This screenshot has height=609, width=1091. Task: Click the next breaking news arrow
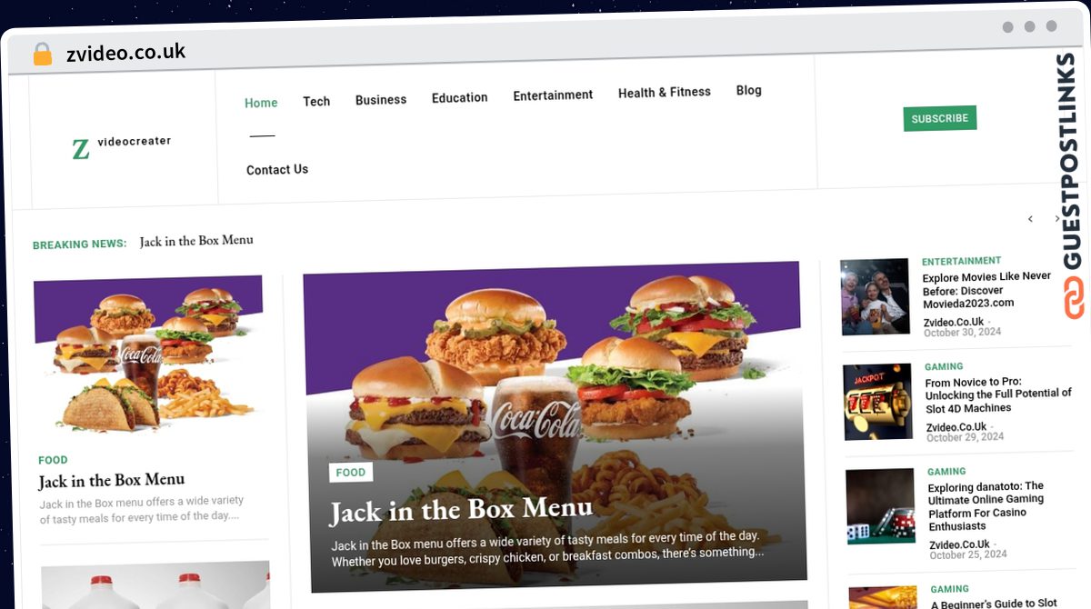pos(1056,219)
